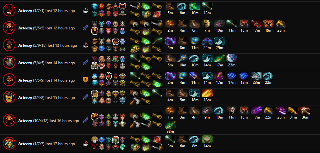Open hero portrait beside Arteezy (3/4/2)
The image size is (320, 153).
coord(9,97)
